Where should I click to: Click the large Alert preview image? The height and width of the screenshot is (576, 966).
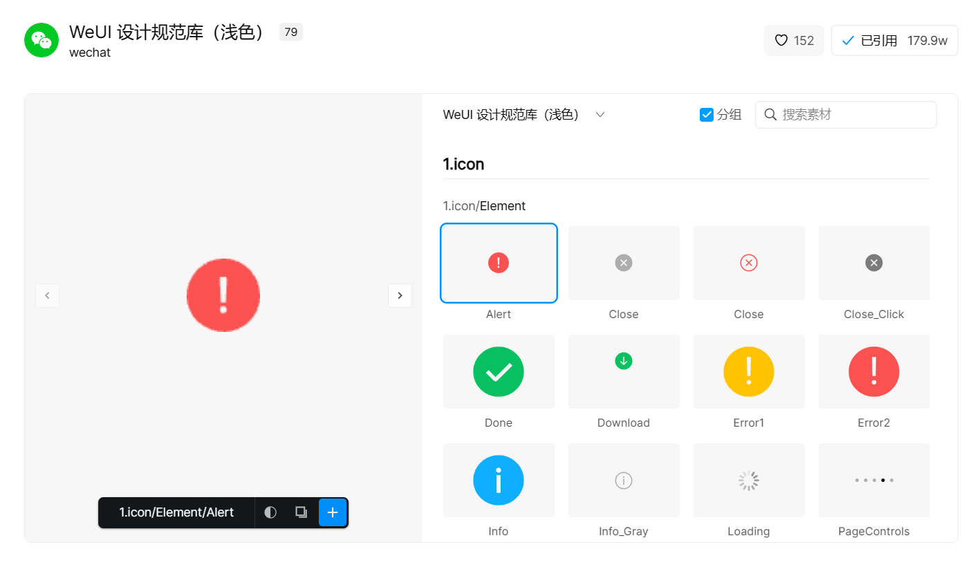[223, 295]
